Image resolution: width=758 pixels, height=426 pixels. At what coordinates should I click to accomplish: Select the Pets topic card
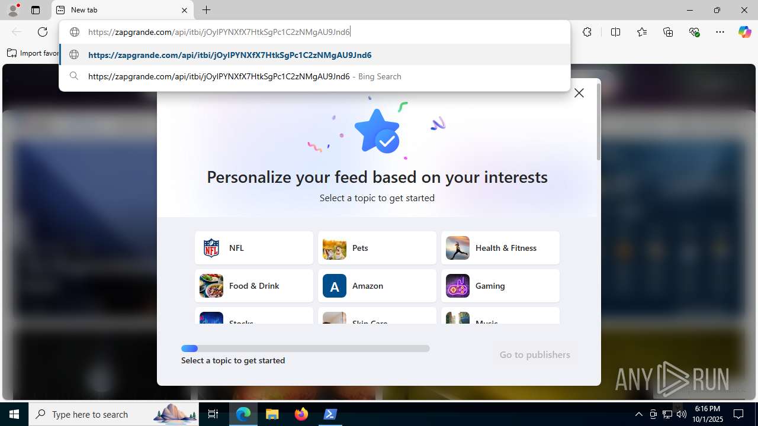click(x=377, y=248)
